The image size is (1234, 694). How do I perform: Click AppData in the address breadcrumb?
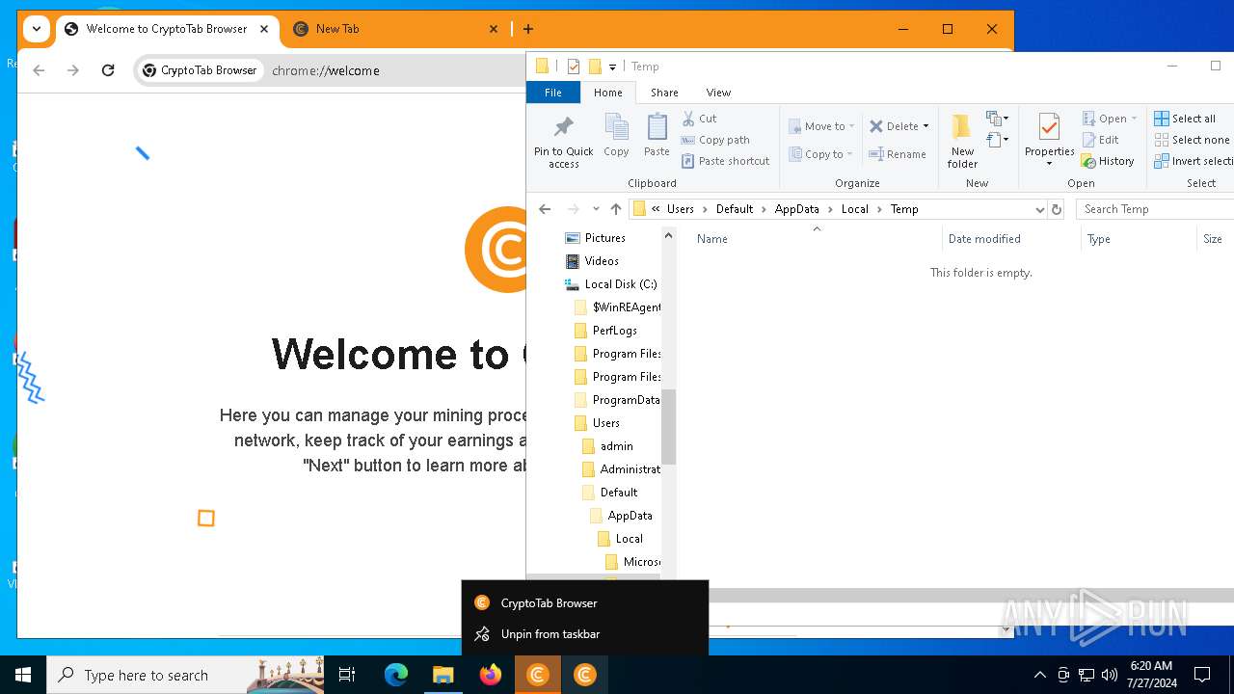tap(796, 209)
